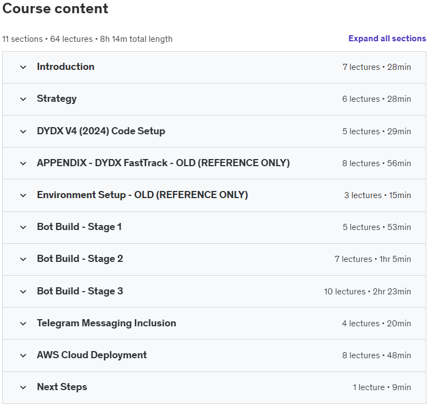The image size is (428, 405).
Task: Expand Bot Build - Stage 1 chevron
Action: [23, 227]
